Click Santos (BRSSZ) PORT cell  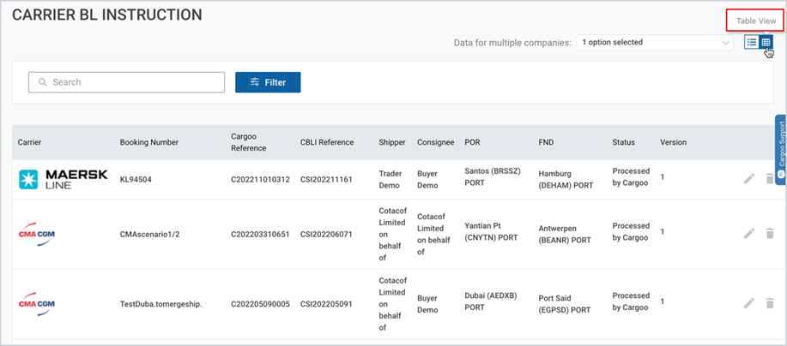tap(493, 176)
